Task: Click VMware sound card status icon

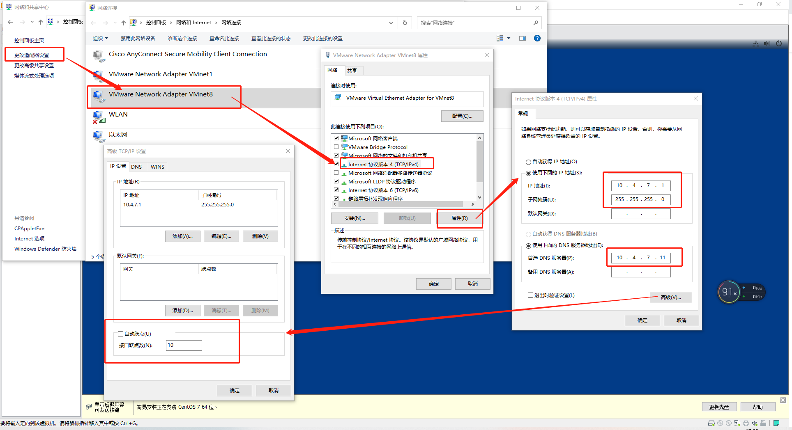Action: click(x=755, y=423)
